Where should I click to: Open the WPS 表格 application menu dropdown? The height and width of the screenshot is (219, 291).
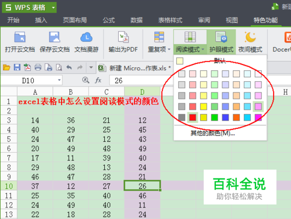coord(53,8)
